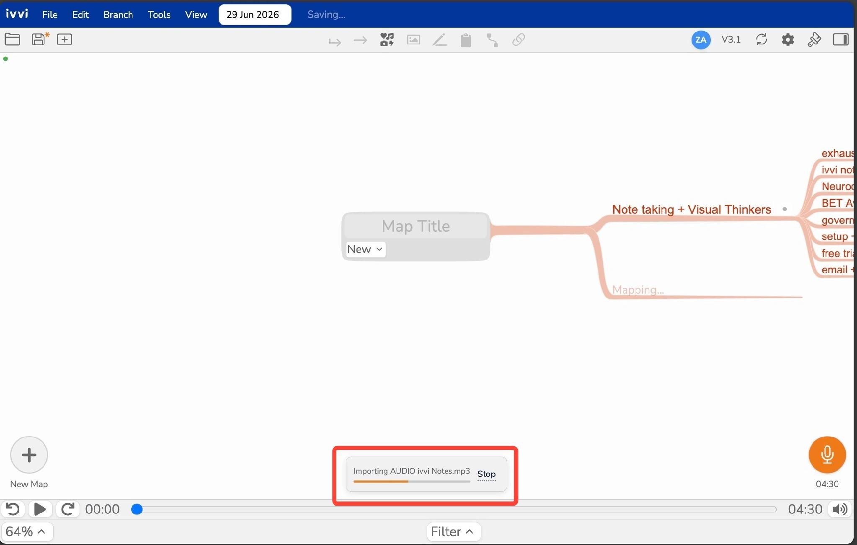Click the save map icon

coord(40,39)
